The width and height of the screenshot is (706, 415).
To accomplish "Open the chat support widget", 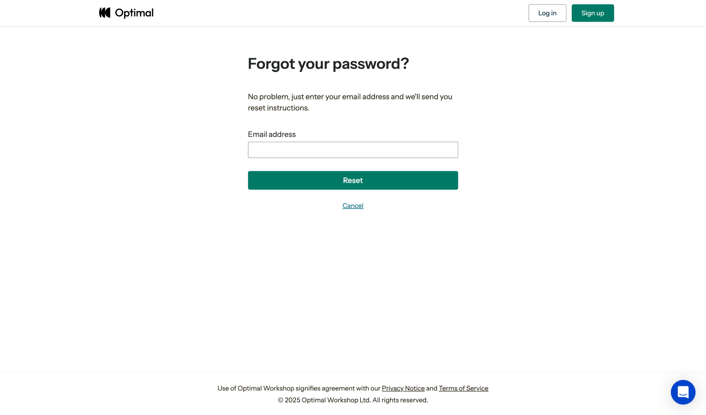I will (x=683, y=392).
